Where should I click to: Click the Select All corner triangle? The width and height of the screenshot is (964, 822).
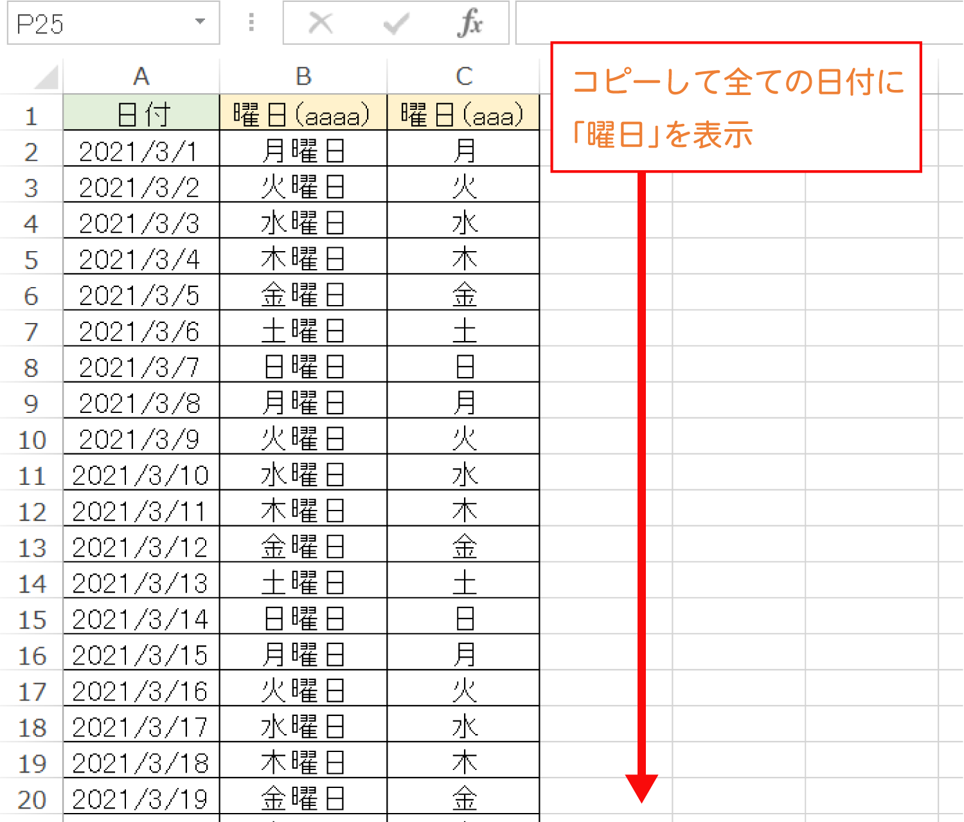pyautogui.click(x=46, y=78)
